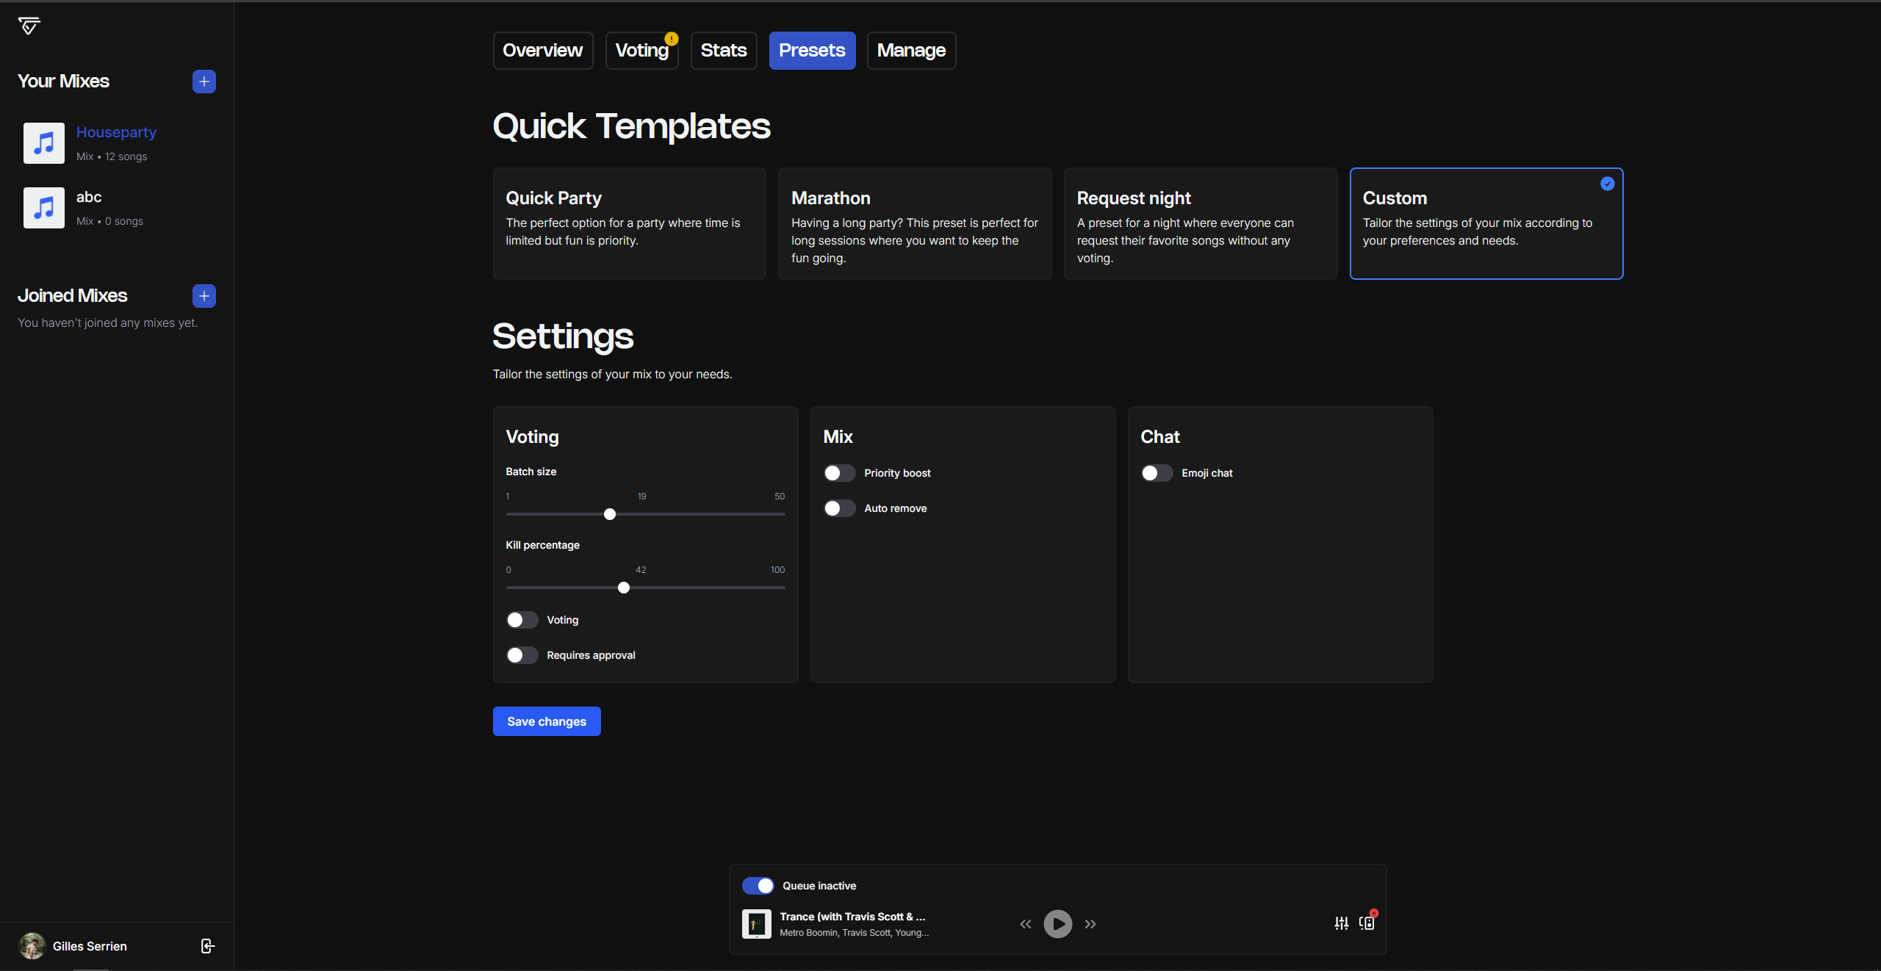Image resolution: width=1881 pixels, height=971 pixels.
Task: Click the Metro Boomin artist line
Action: [x=855, y=933]
